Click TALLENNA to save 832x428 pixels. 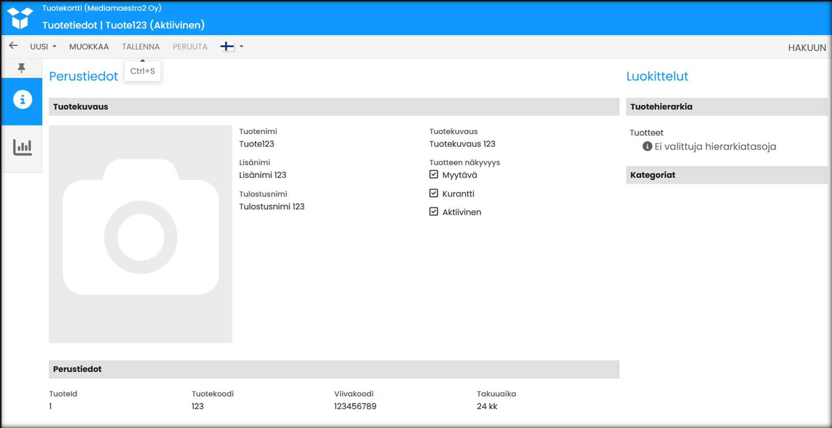click(x=141, y=47)
